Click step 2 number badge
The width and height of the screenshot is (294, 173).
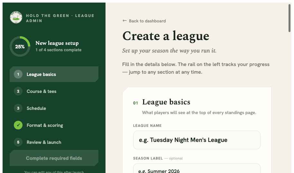18,91
